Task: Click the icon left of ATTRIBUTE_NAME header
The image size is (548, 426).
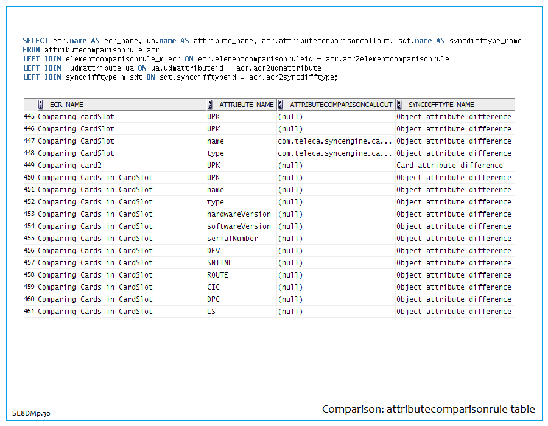Action: pyautogui.click(x=210, y=105)
